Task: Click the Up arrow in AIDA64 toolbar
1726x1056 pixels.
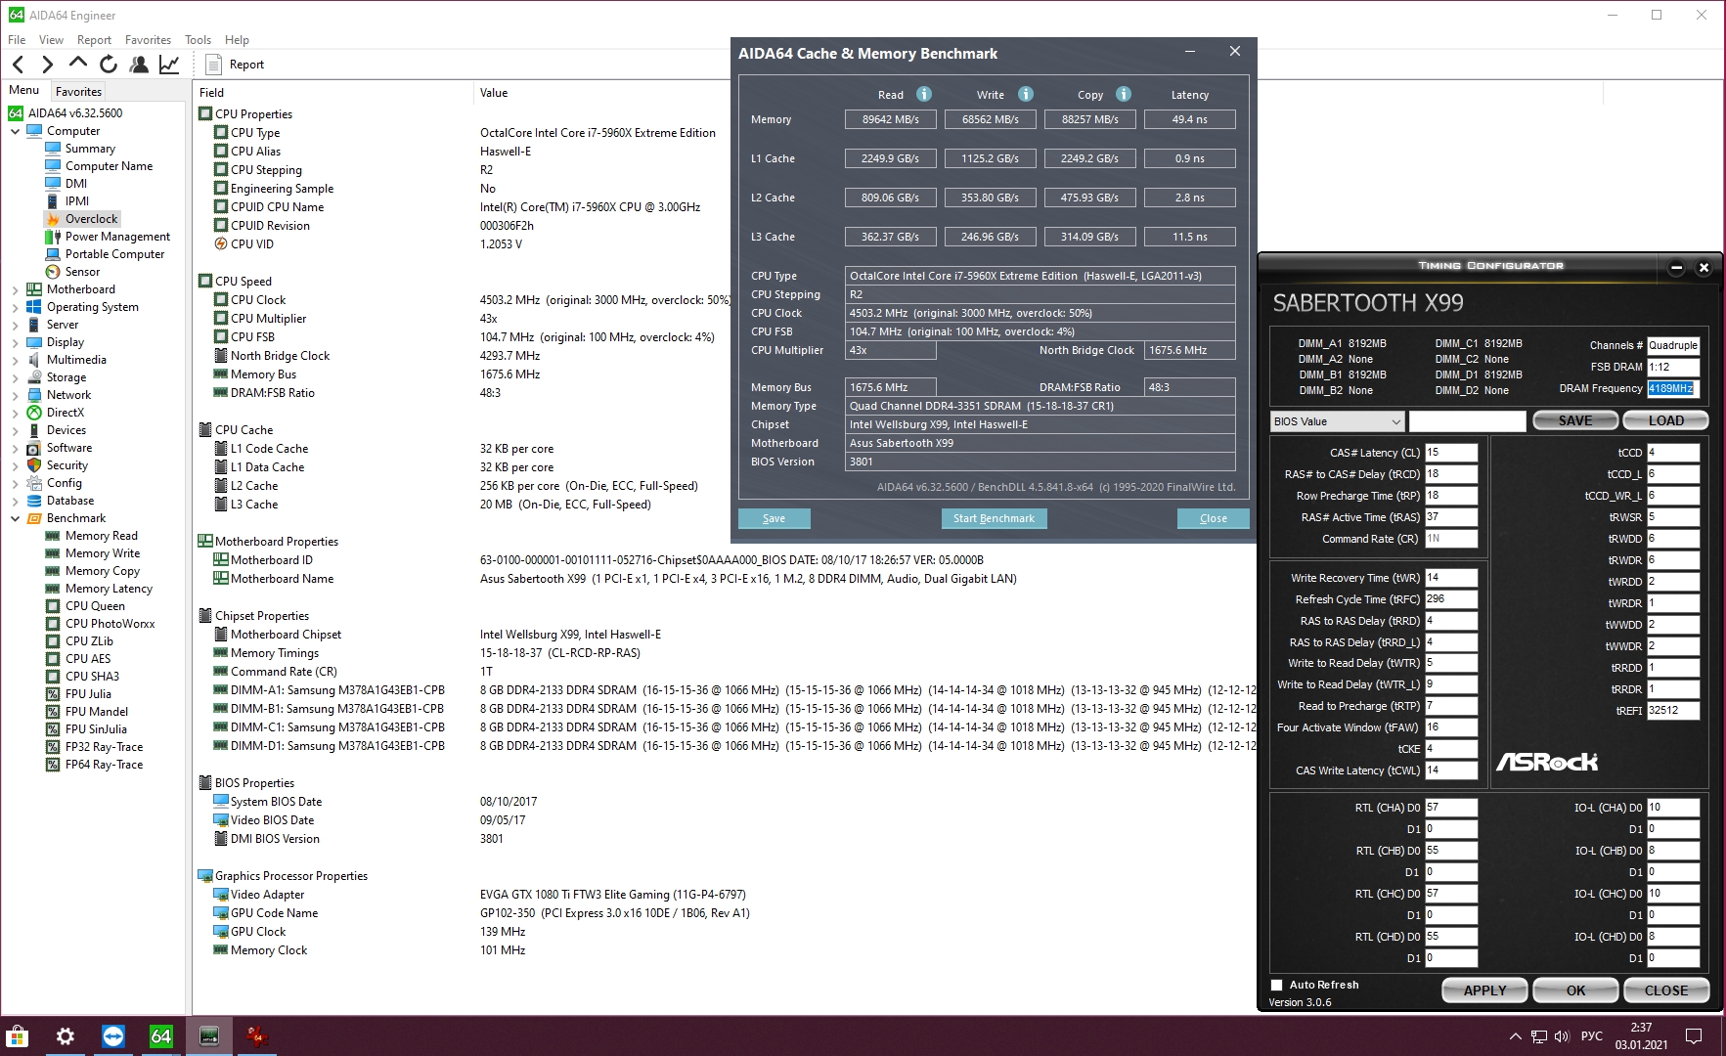Action: click(78, 64)
